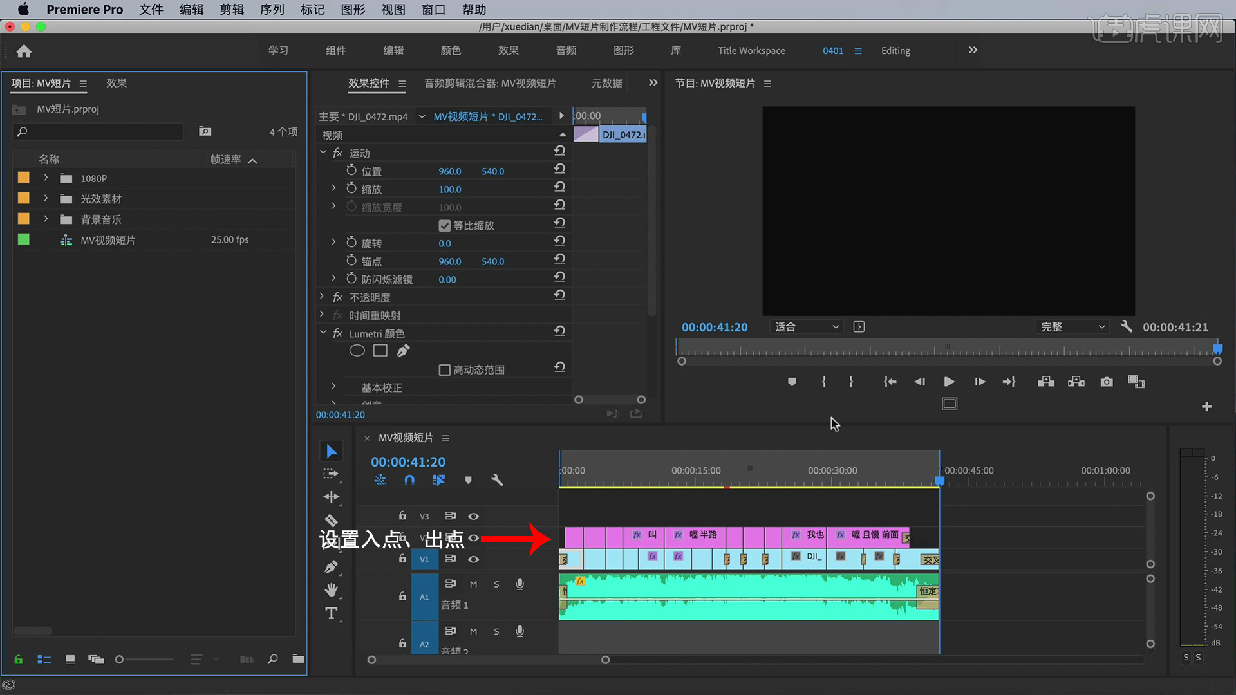Open the 适合 zoom level dropdown

[806, 327]
